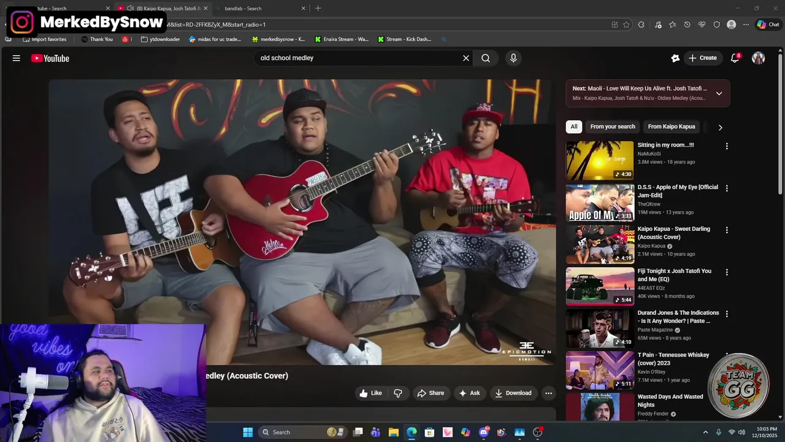Open the sparkle icon left of Create
Screen dimensions: 785x442
[x=675, y=58]
